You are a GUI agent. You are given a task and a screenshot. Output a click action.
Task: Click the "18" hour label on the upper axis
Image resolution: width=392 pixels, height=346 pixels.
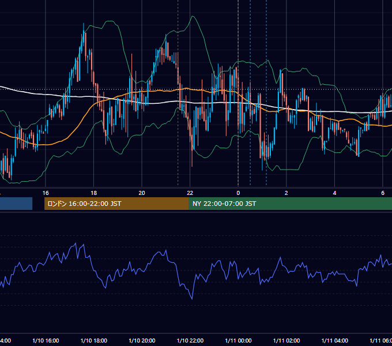point(94,193)
